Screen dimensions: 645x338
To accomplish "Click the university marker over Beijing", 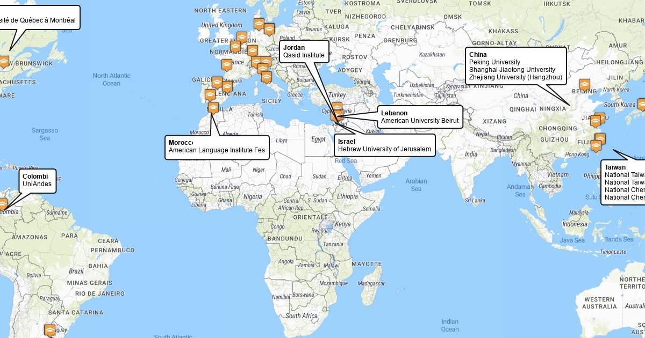I will pyautogui.click(x=584, y=85).
